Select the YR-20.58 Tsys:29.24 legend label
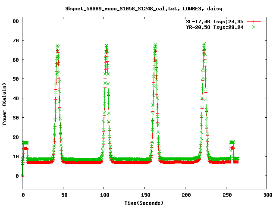Viewport: 276px width, 207px height. 215,27
